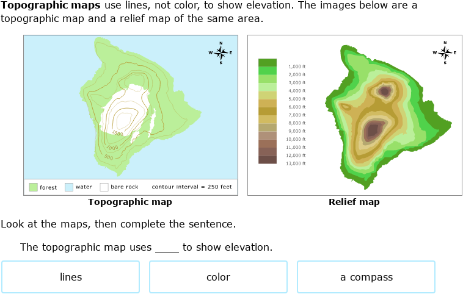Click the 7,000 ft swatch in the relief legend
The width and height of the screenshot is (463, 294).
point(268,112)
